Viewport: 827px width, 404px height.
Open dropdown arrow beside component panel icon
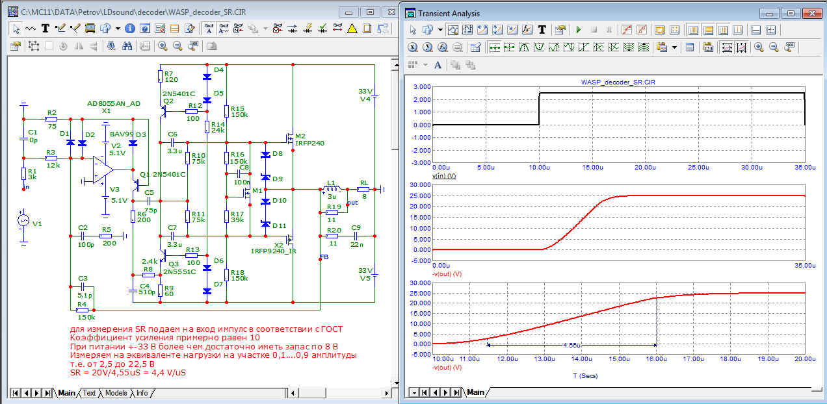pos(118,29)
